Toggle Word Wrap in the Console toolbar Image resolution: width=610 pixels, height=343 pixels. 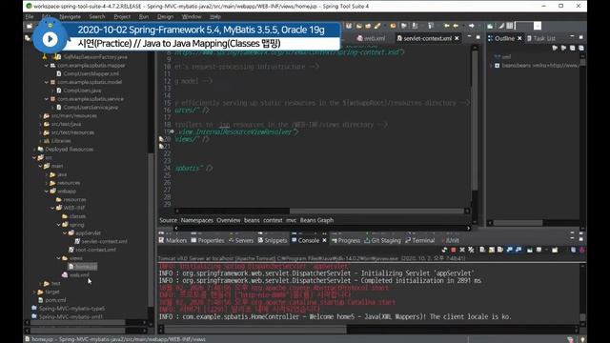coord(499,250)
